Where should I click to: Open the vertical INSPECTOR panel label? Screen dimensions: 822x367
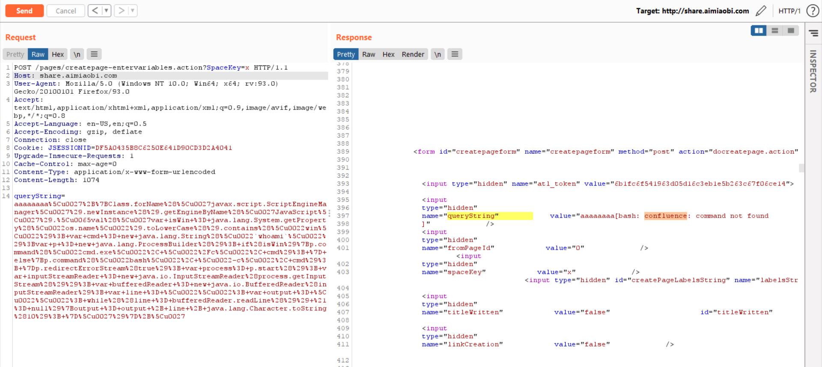pos(813,71)
